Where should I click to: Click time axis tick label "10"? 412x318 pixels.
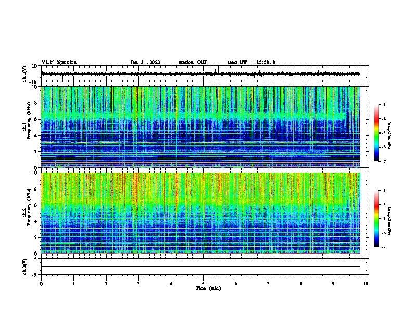(366, 284)
